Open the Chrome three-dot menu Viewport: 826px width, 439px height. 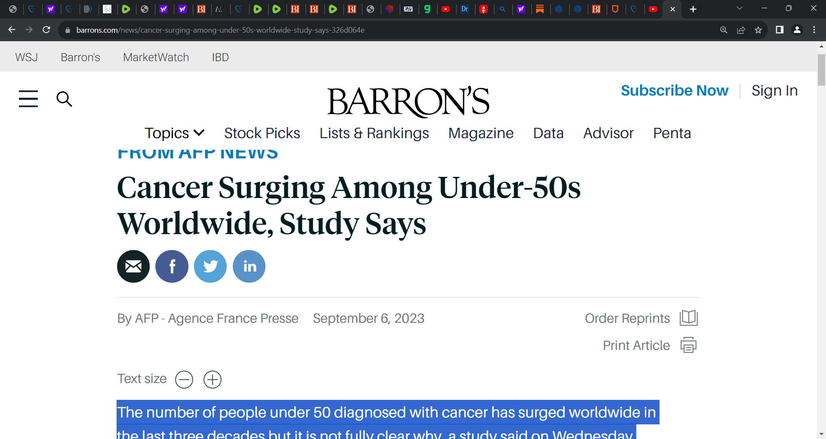[814, 30]
